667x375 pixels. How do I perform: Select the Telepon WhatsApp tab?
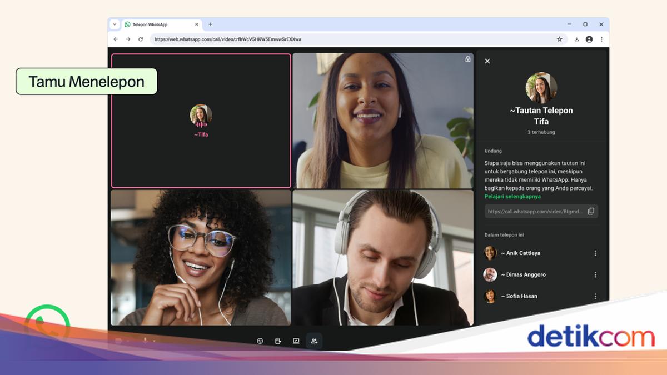click(162, 24)
